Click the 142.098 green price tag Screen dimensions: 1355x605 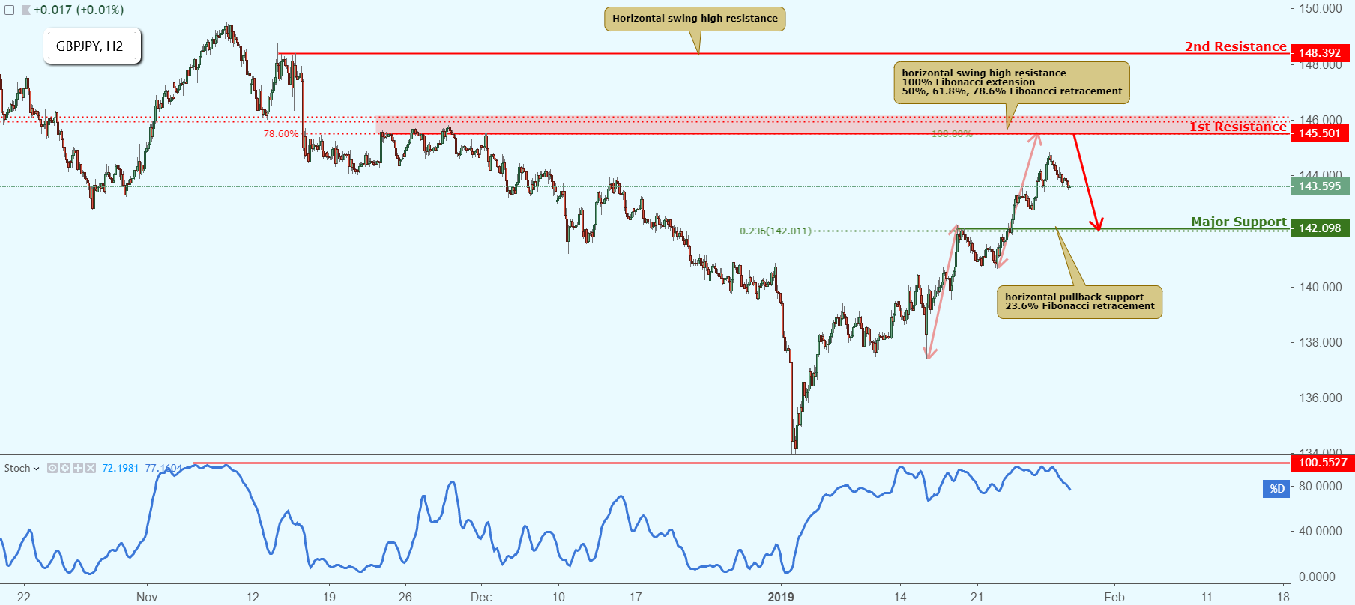pyautogui.click(x=1320, y=228)
